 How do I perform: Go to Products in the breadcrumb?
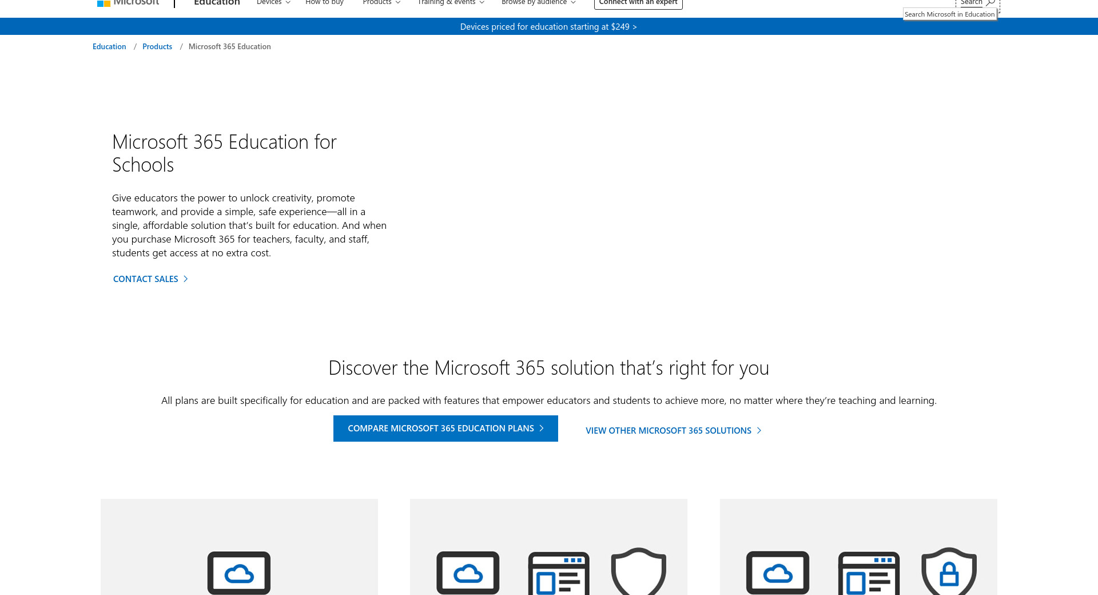point(157,47)
